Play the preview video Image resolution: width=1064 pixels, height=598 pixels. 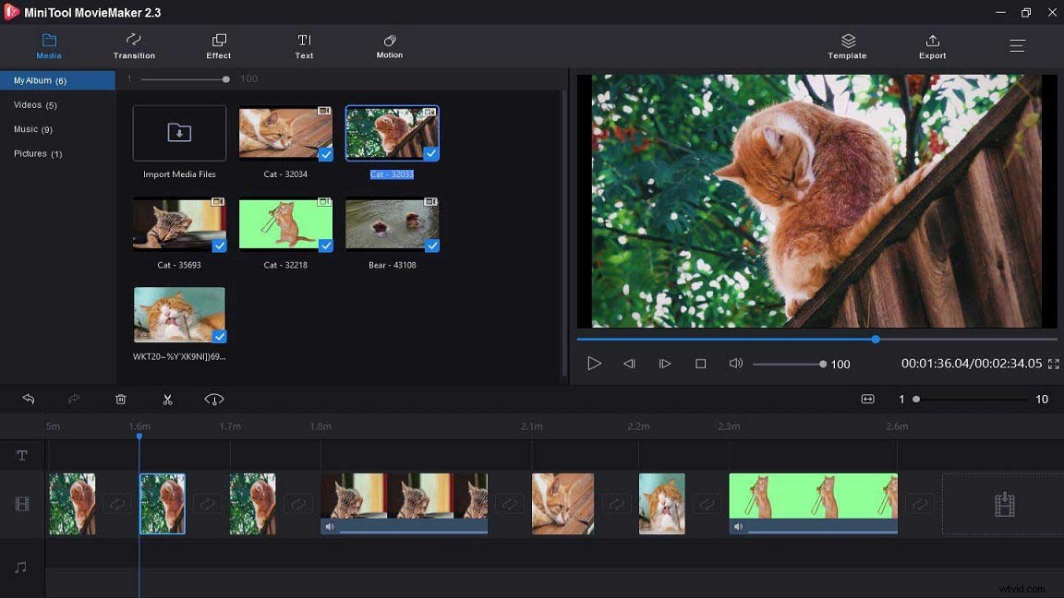(x=594, y=363)
